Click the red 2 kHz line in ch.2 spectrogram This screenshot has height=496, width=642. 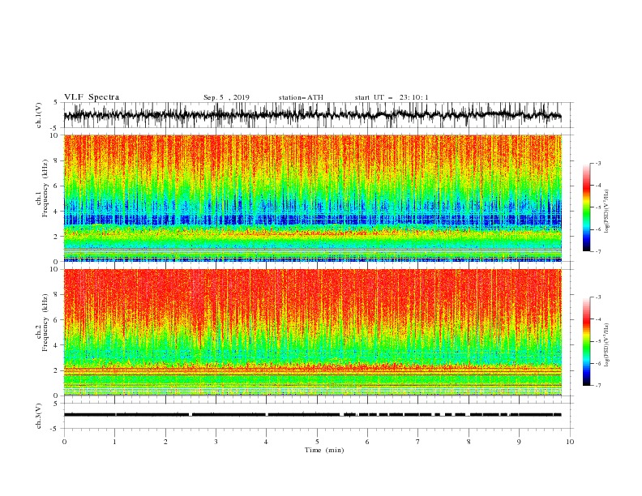[313, 370]
